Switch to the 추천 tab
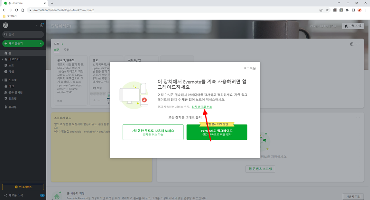Image resolution: width=370 pixels, height=200 pixels. 67,50
